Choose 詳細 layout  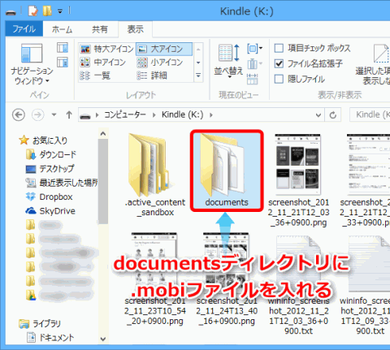click(152, 76)
